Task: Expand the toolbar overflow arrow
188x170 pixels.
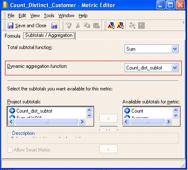Action: click(184, 23)
